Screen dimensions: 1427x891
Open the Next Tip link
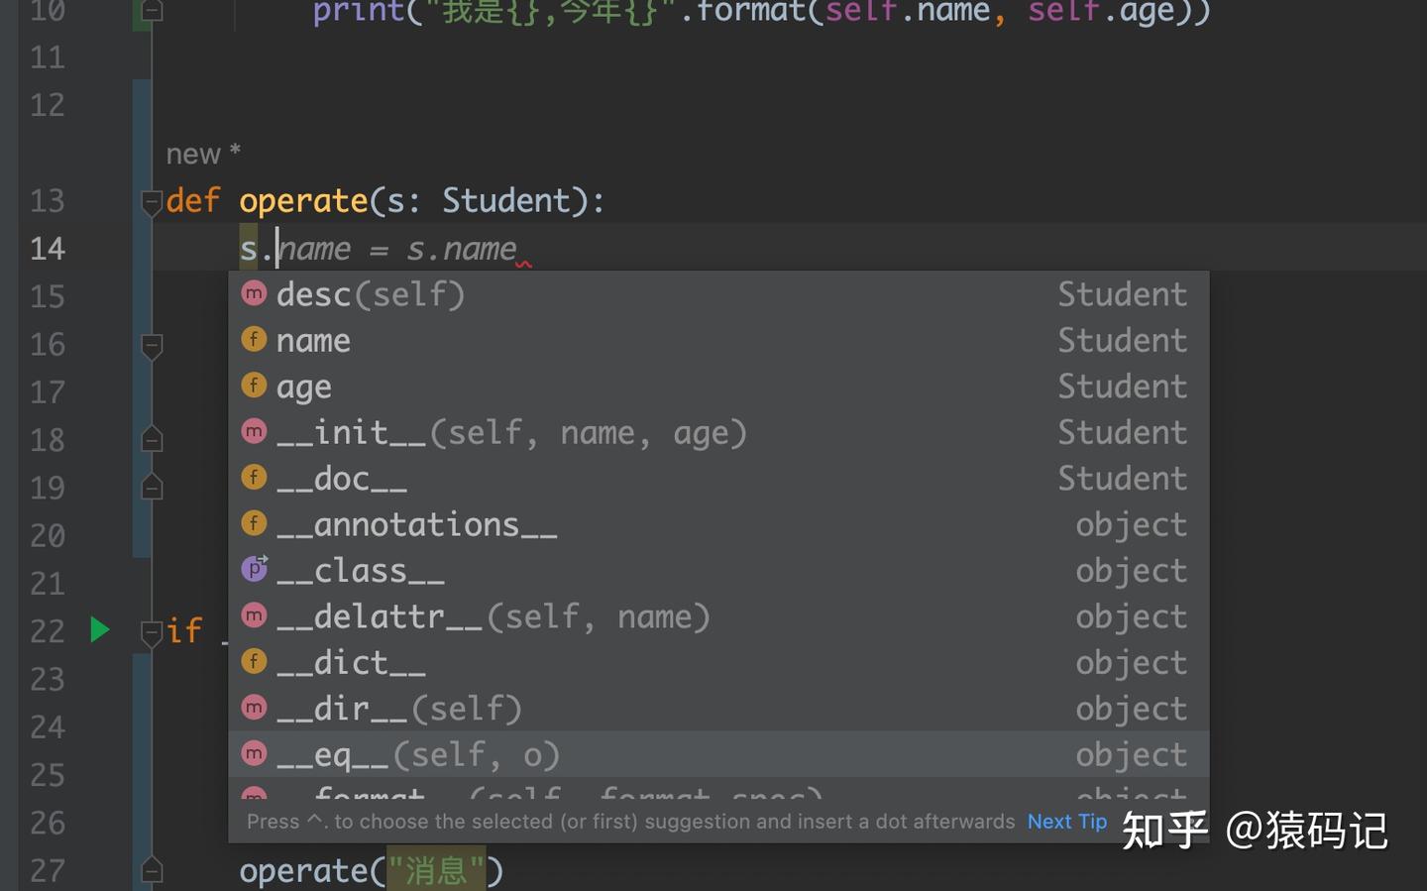coord(1066,821)
